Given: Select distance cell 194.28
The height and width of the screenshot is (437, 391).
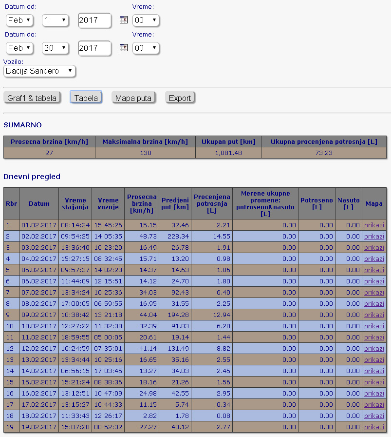Looking at the screenshot, I should click(175, 315).
